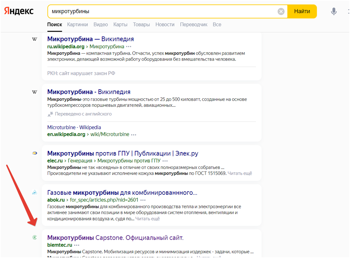Switch to the Картинки tab
This screenshot has width=350, height=258.
coord(77,25)
